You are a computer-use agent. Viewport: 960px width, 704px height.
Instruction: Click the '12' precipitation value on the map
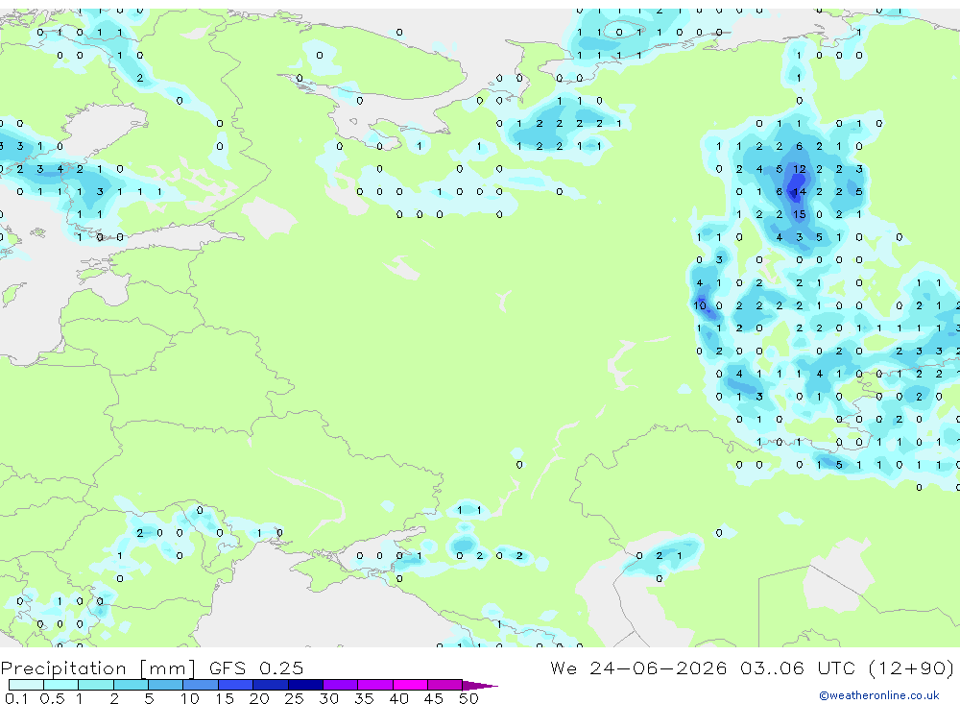[x=799, y=169]
